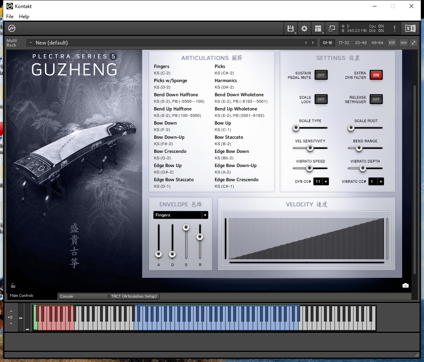This screenshot has height=362, width=424.
Task: Select the Bend Down Halftone articulation
Action: [176, 95]
